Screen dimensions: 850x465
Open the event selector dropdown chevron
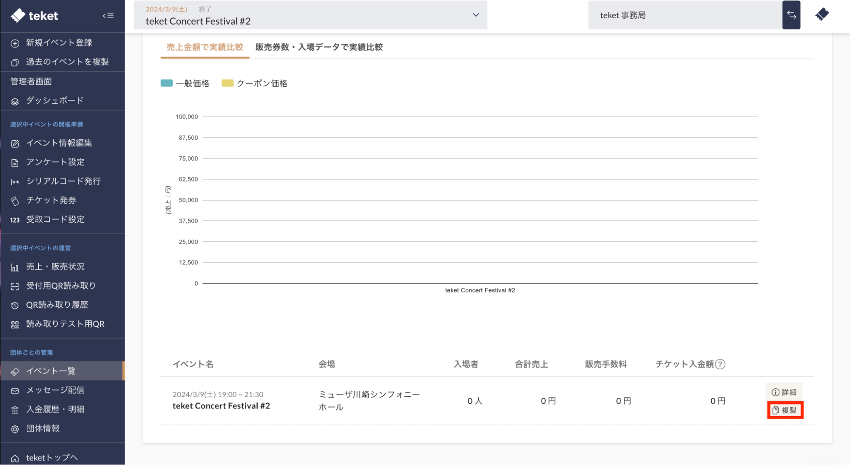point(476,15)
